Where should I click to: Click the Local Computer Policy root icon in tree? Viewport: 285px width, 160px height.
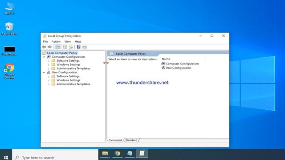[x=44, y=53]
